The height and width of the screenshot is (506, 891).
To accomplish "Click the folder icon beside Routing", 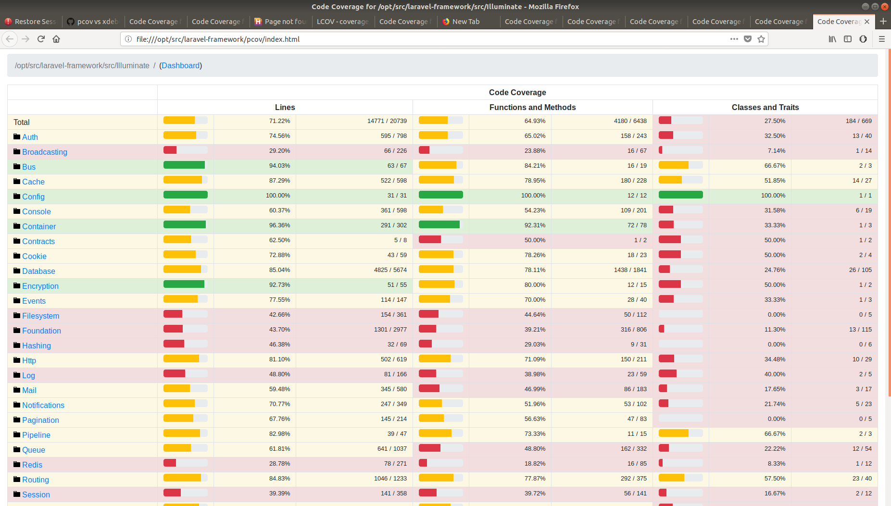I will [17, 479].
